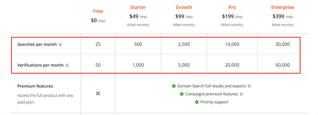Click help icon after Campaigns premium features

click(x=241, y=94)
